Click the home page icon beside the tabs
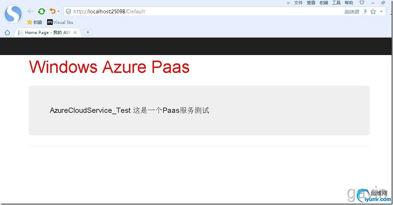Image resolution: width=393 pixels, height=205 pixels. pyautogui.click(x=7, y=33)
